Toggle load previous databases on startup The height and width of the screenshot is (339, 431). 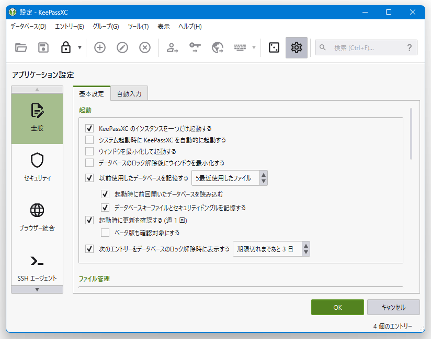tap(105, 195)
